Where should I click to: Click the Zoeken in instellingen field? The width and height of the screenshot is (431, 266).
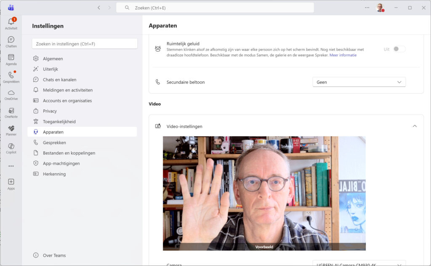click(x=85, y=44)
